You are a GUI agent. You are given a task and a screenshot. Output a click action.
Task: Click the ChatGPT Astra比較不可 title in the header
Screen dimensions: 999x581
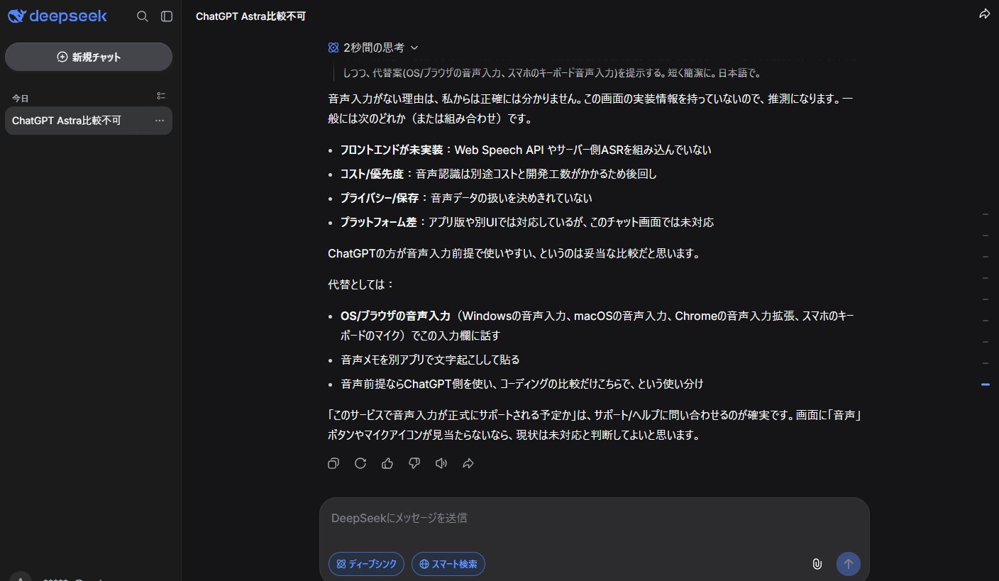point(250,16)
